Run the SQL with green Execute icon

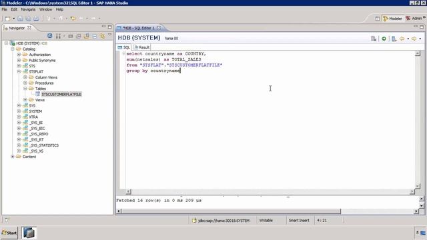384,39
